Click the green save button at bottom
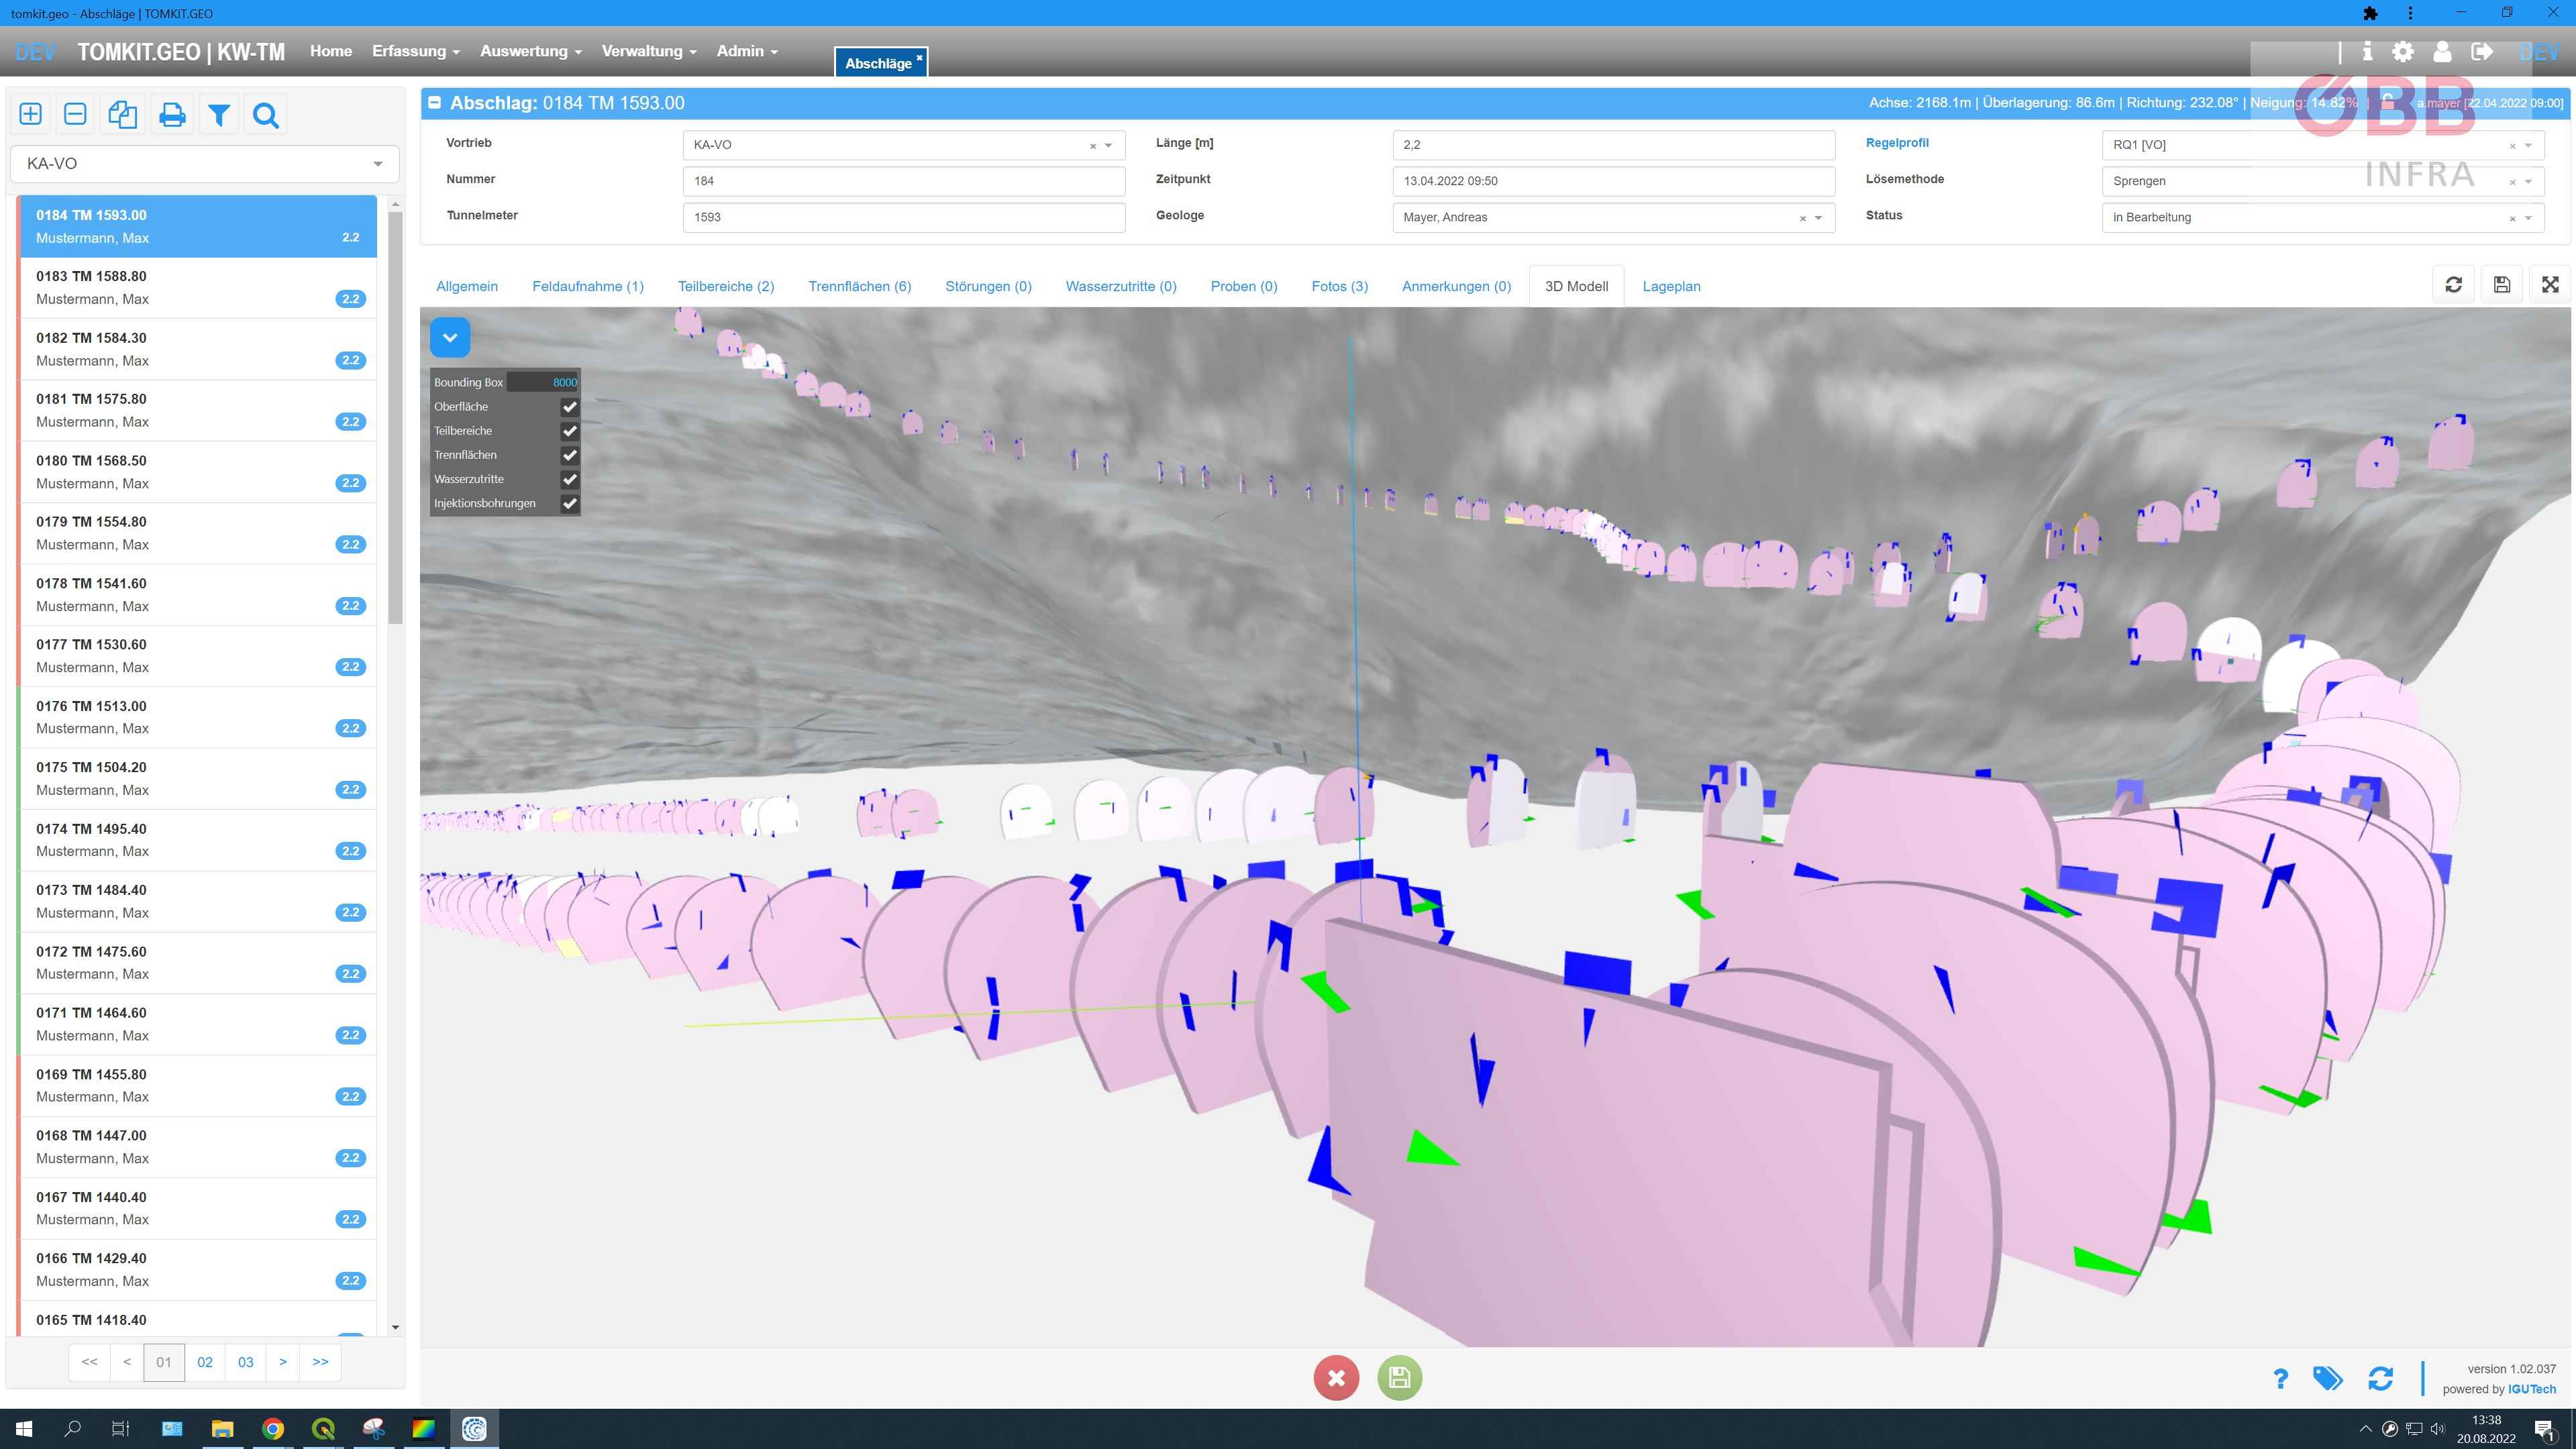This screenshot has width=2576, height=1449. (x=1399, y=1378)
